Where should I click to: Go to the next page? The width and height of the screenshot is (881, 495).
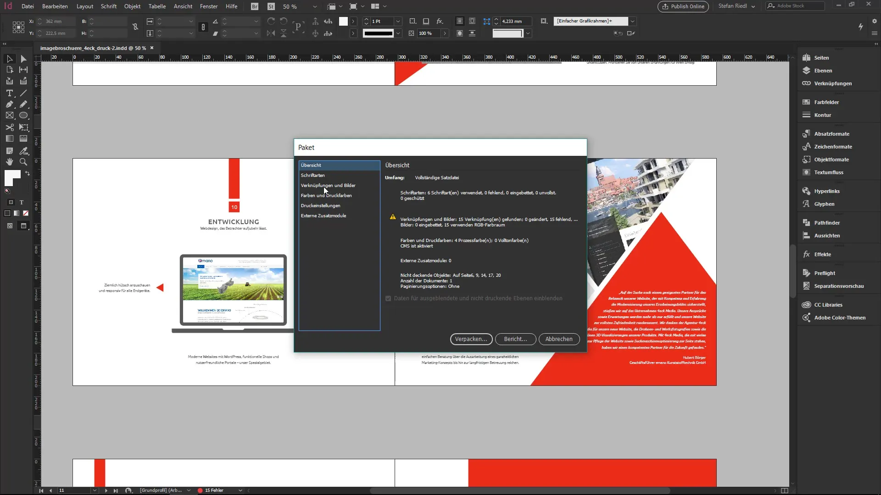tap(106, 490)
